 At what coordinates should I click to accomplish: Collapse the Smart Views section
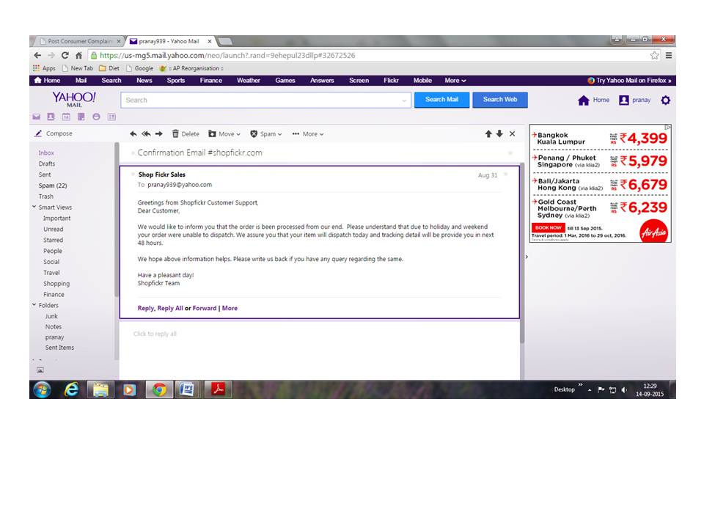(x=34, y=208)
